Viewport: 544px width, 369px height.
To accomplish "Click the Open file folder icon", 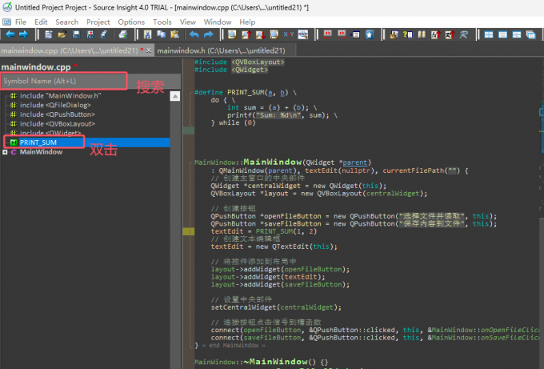I will pyautogui.click(x=62, y=34).
